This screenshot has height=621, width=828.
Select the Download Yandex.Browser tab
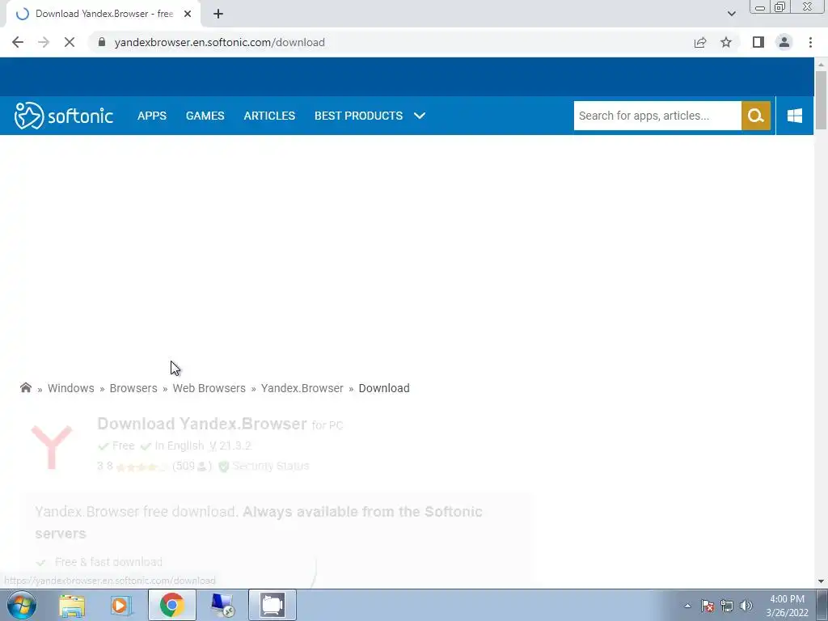pyautogui.click(x=103, y=14)
